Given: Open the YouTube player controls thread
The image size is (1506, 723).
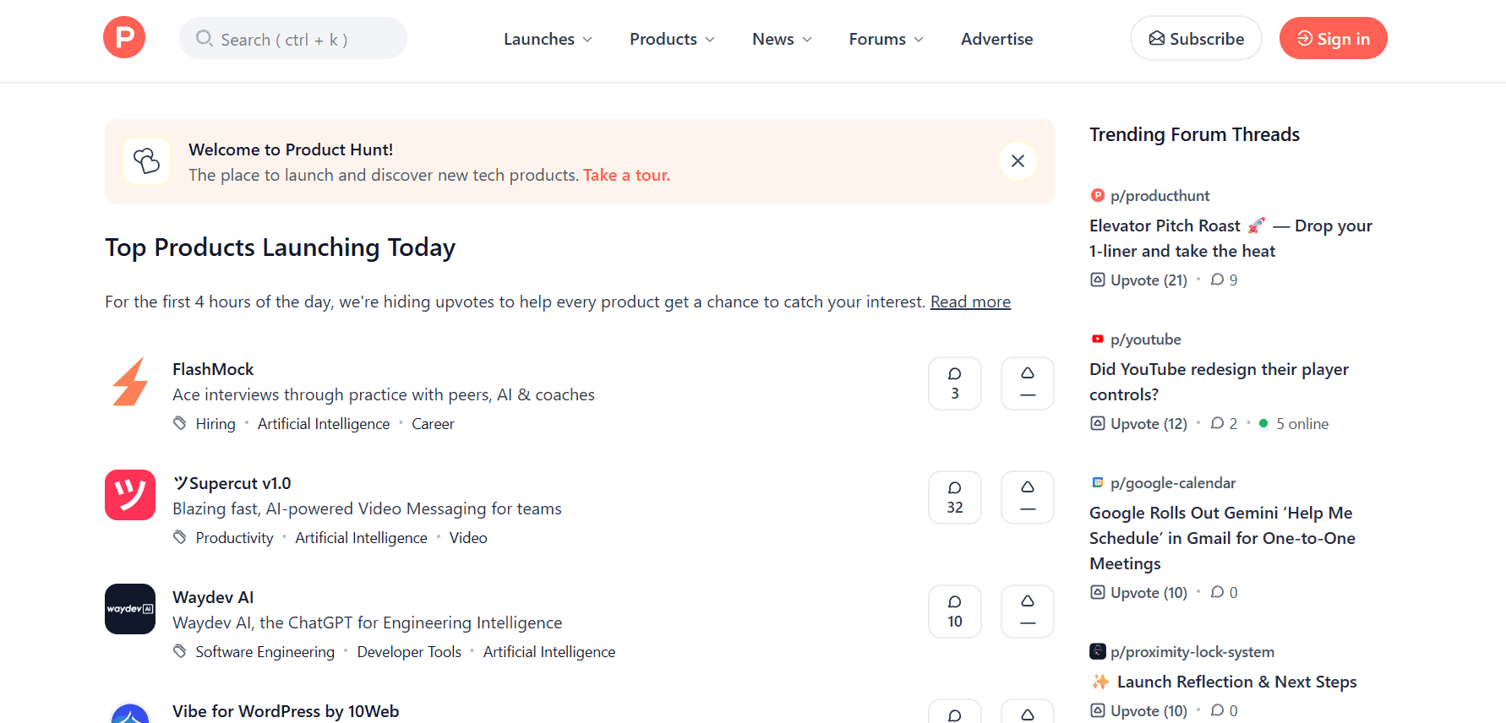Looking at the screenshot, I should (1219, 382).
